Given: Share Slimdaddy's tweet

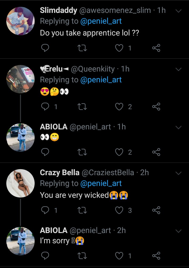Looking at the screenshot, I should [156, 48].
